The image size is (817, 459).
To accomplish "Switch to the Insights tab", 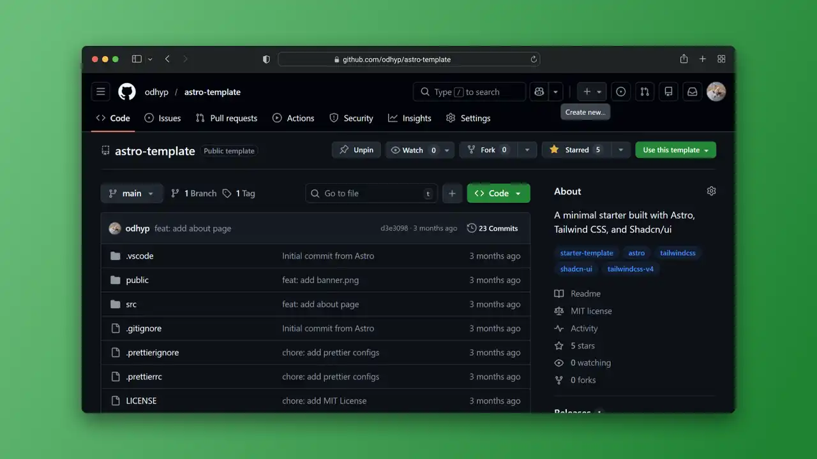I will coord(410,118).
